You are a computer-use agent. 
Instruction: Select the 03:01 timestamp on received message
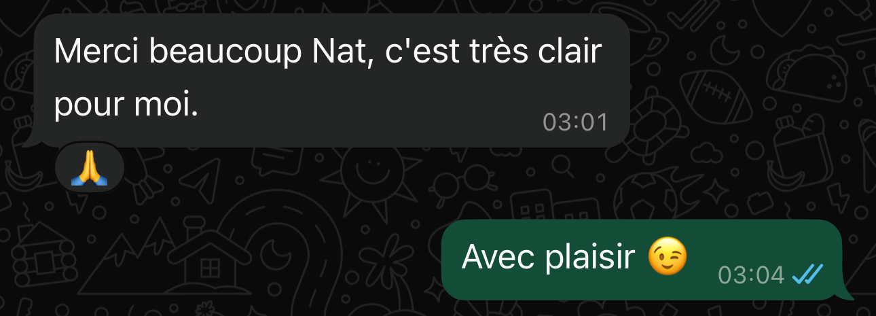(575, 122)
